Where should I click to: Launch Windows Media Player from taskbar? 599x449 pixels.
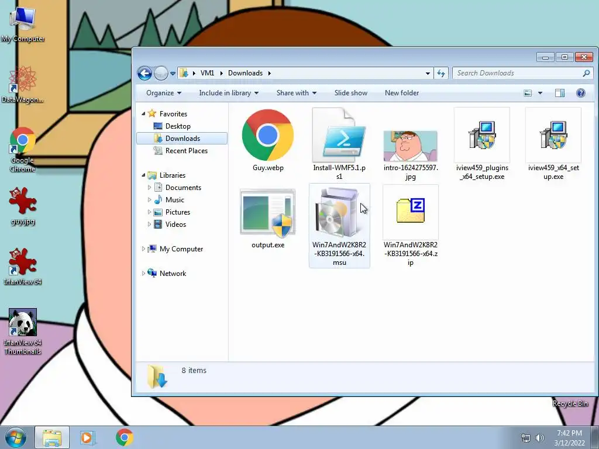[88, 437]
